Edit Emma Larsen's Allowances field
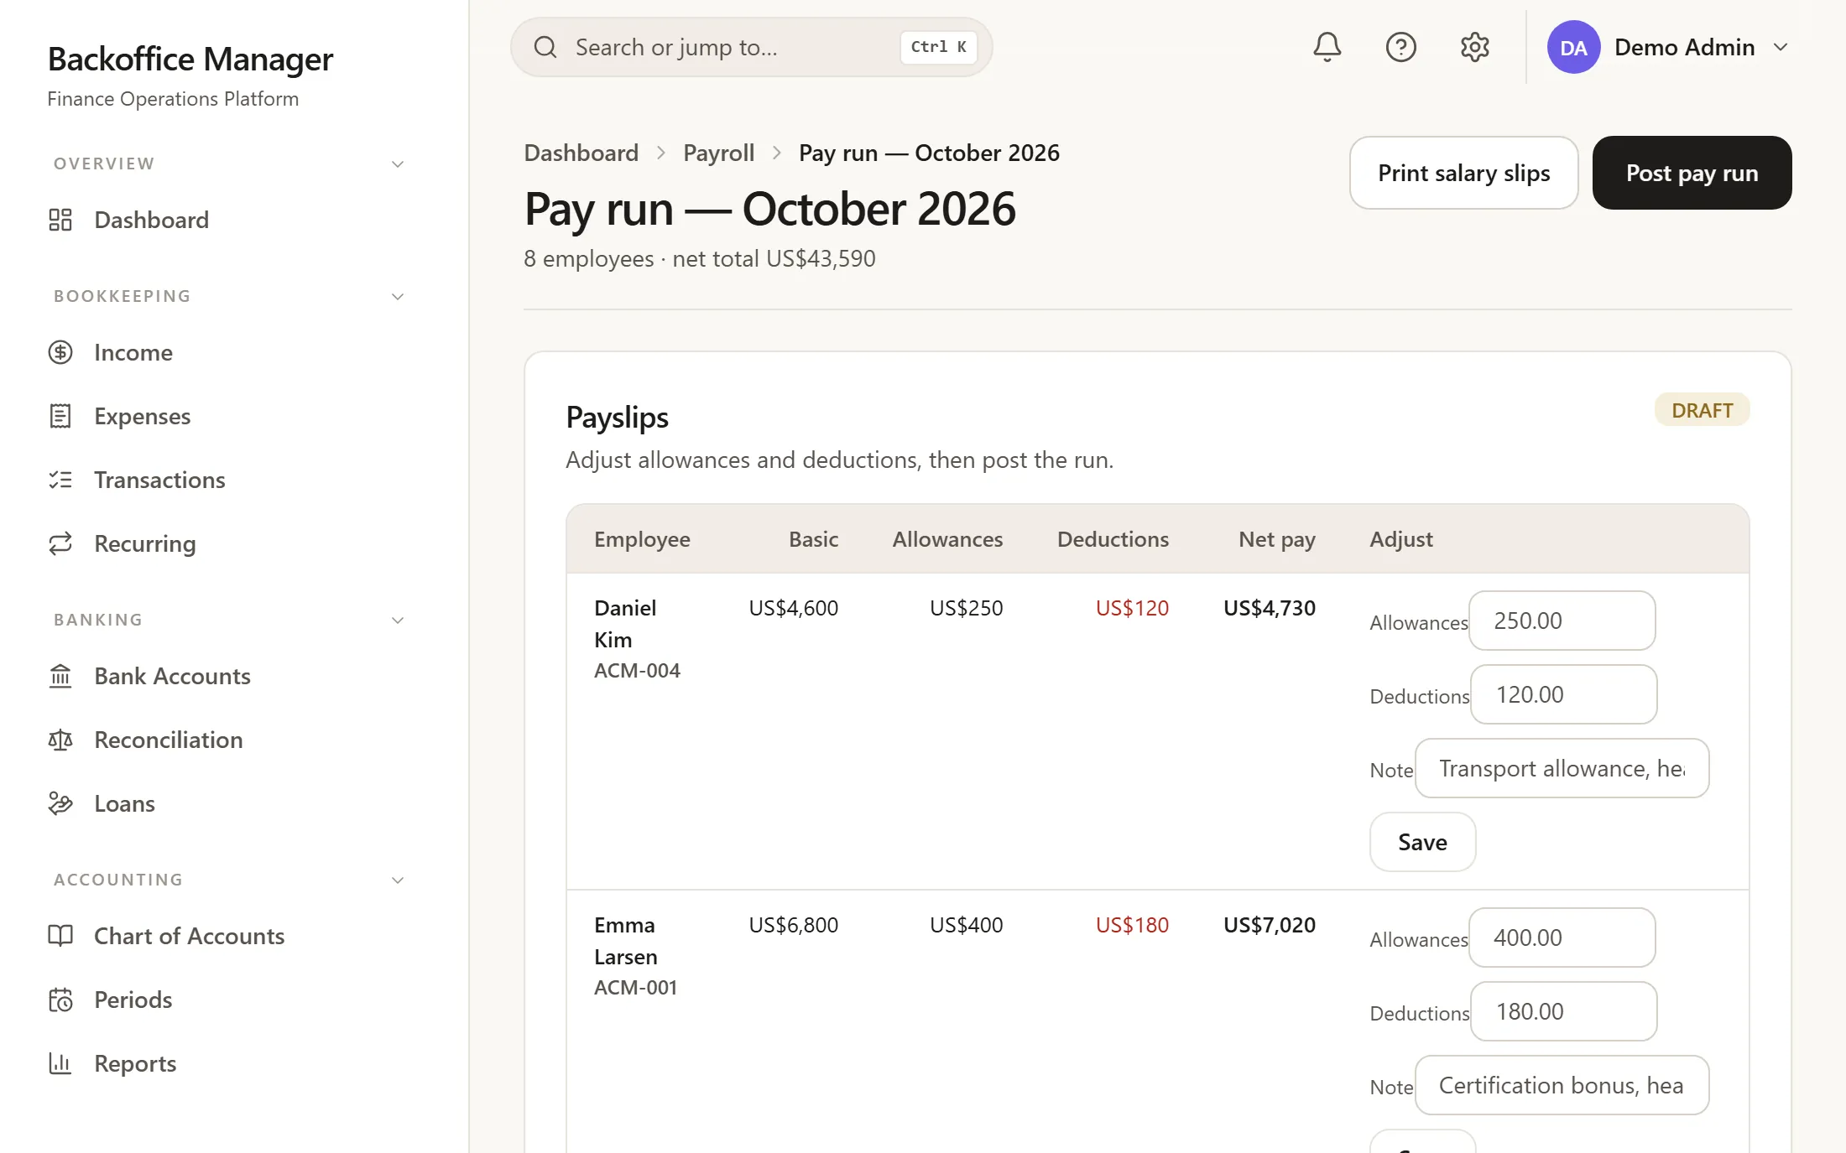 [x=1562, y=937]
